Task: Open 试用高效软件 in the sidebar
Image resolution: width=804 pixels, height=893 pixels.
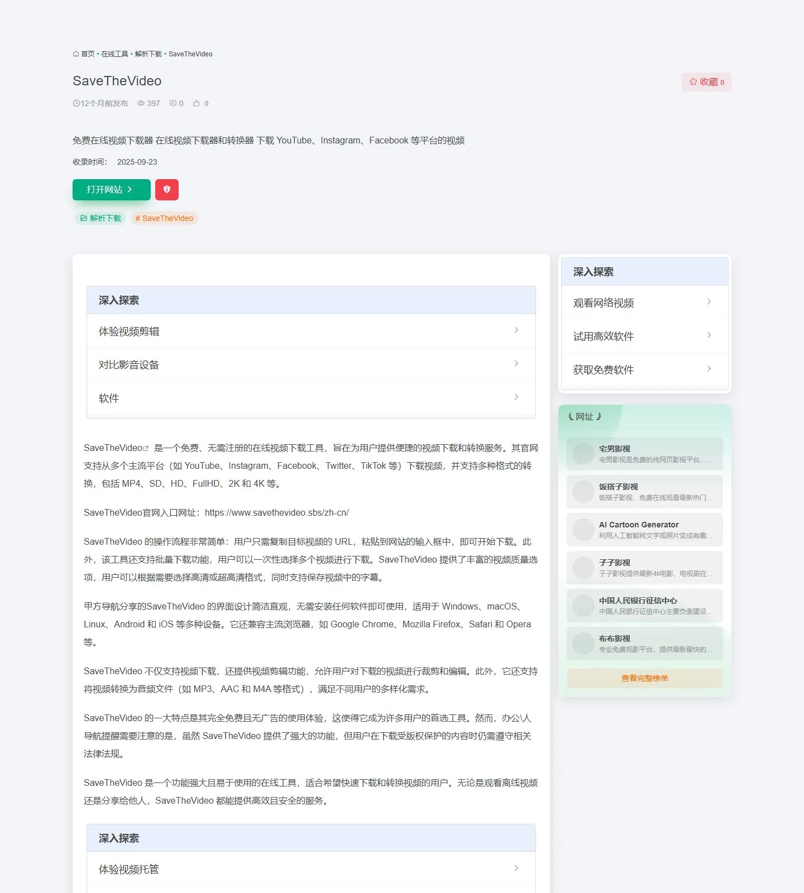Action: [645, 336]
